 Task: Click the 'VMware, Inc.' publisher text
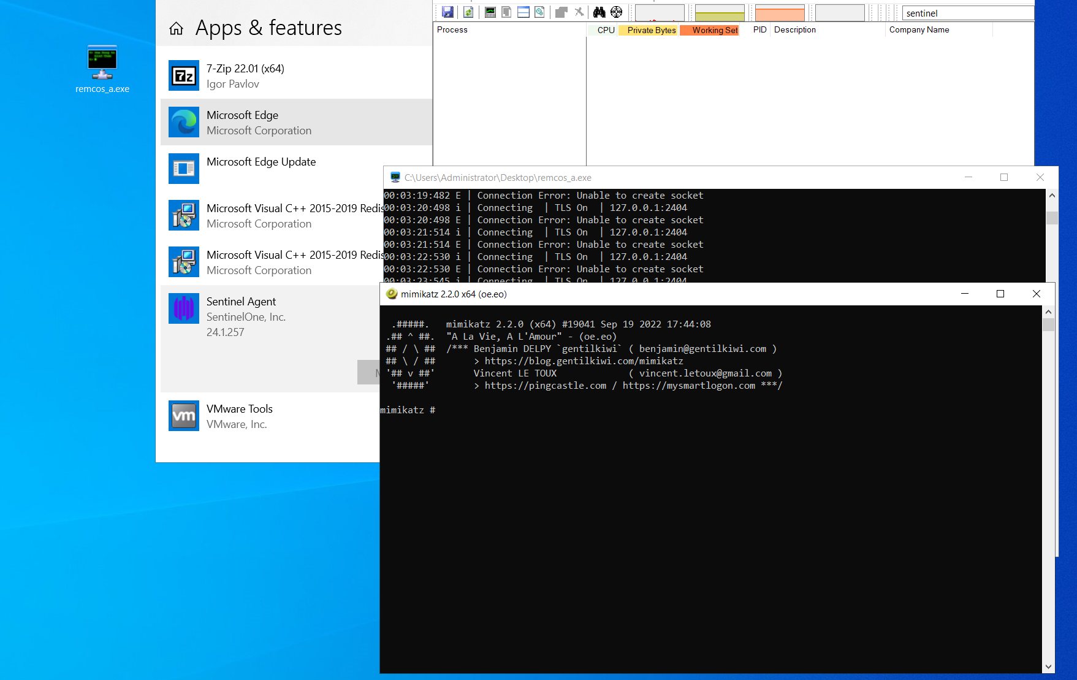(x=237, y=424)
